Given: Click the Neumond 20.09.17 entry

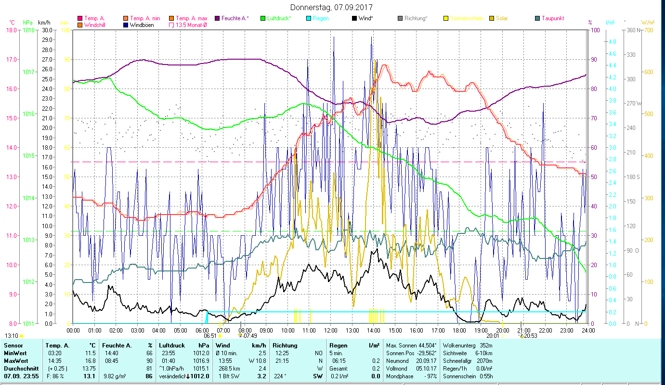Looking at the screenshot, I should coord(411,361).
